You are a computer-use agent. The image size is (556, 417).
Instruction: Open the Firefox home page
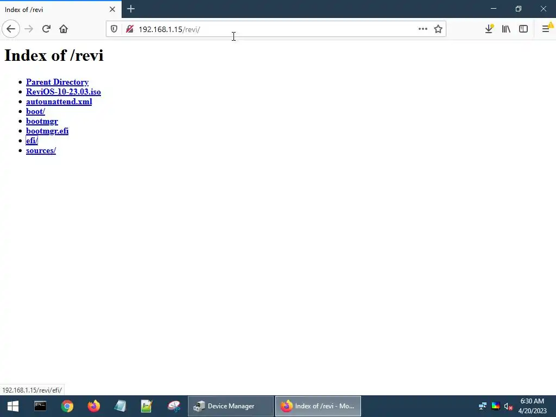pos(64,29)
